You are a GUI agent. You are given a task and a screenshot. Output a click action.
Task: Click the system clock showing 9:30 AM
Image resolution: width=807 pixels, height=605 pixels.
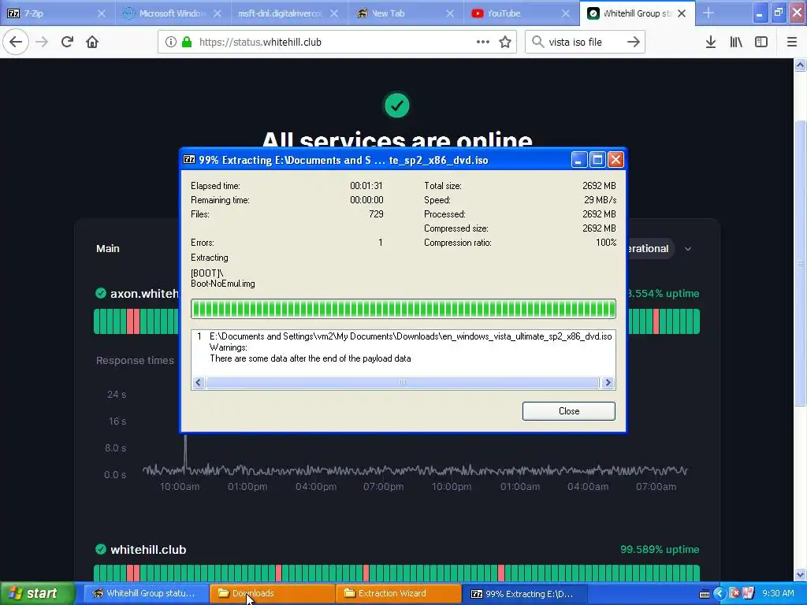pyautogui.click(x=778, y=593)
